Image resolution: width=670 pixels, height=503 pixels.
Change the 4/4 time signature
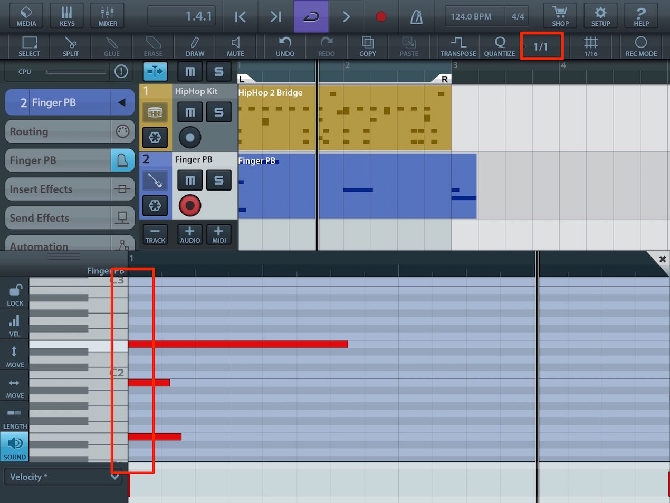tap(518, 17)
